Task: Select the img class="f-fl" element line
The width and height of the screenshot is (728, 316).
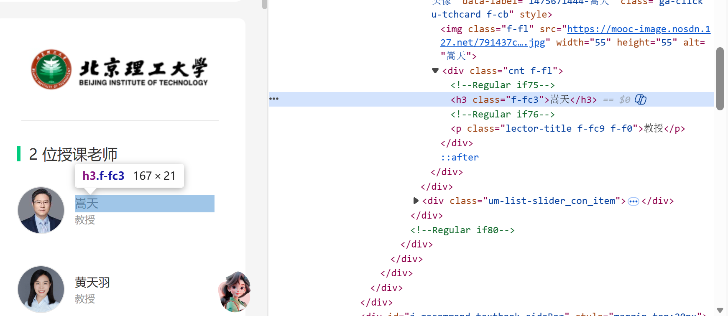Action: [575, 42]
